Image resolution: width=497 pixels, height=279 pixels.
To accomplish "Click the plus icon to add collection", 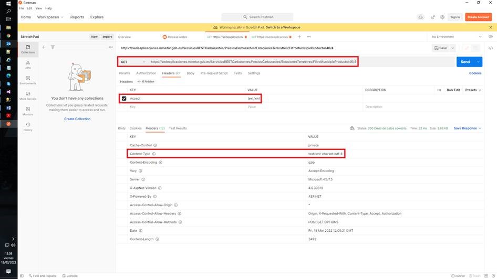I will pos(44,47).
